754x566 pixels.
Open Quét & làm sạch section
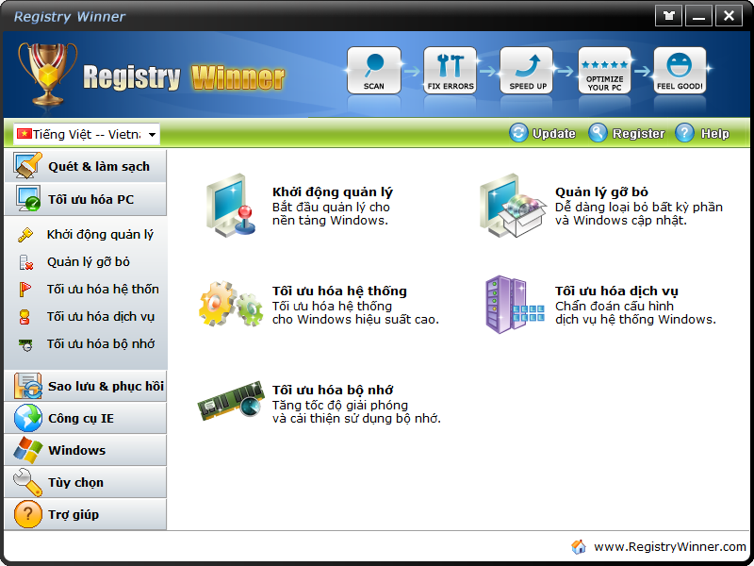coord(85,166)
